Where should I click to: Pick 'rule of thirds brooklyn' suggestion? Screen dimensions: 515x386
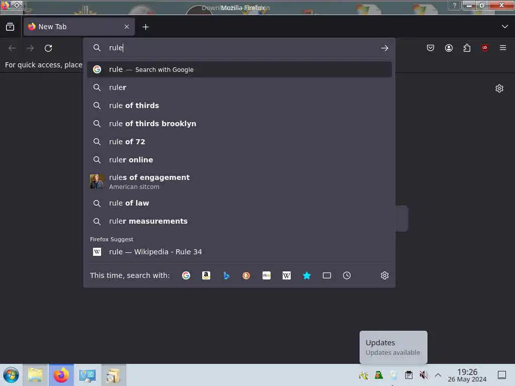[x=239, y=124]
